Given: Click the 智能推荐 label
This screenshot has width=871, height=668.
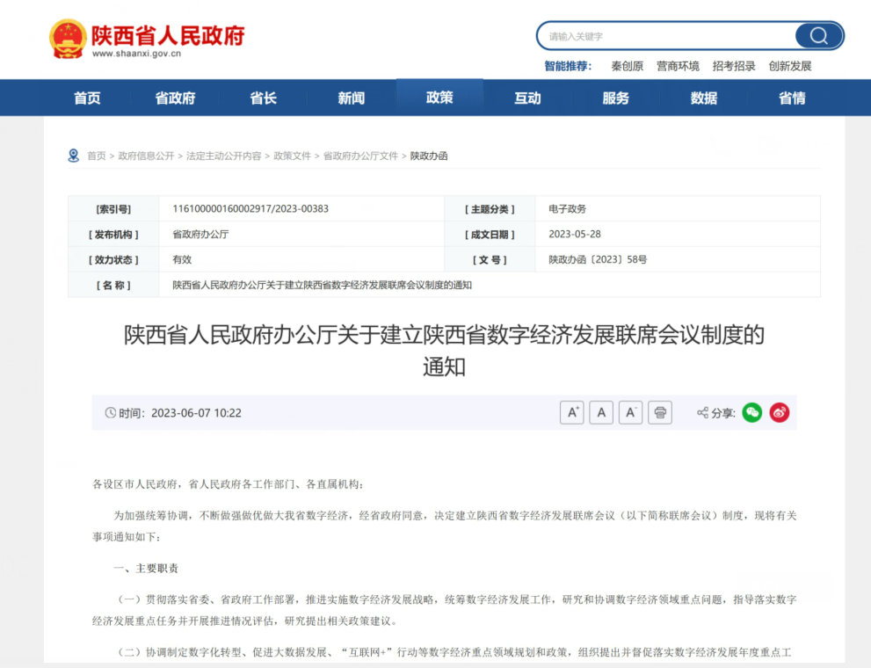Looking at the screenshot, I should point(568,66).
